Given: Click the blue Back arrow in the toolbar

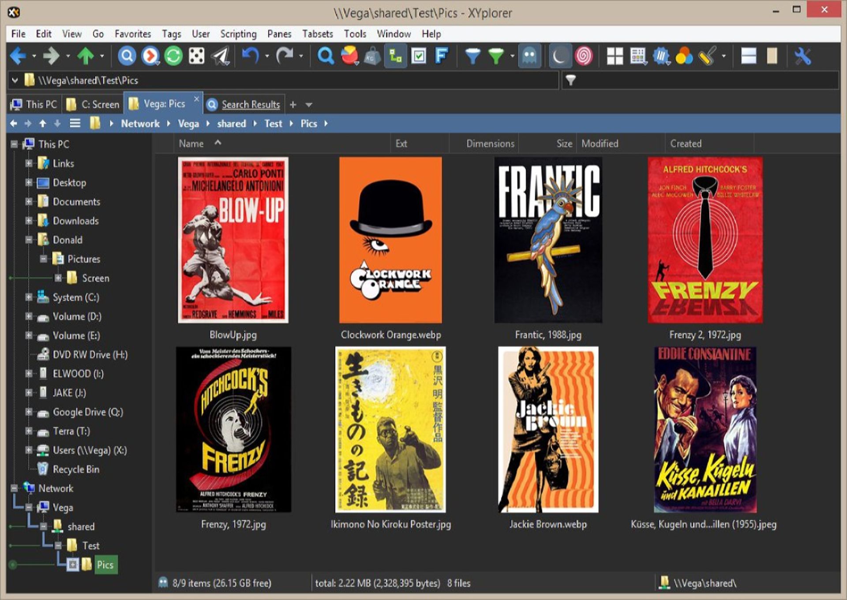Looking at the screenshot, I should [18, 56].
